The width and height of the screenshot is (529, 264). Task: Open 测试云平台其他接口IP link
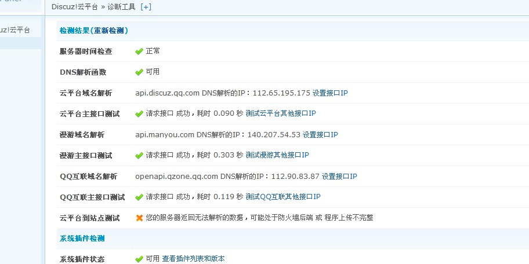281,113
